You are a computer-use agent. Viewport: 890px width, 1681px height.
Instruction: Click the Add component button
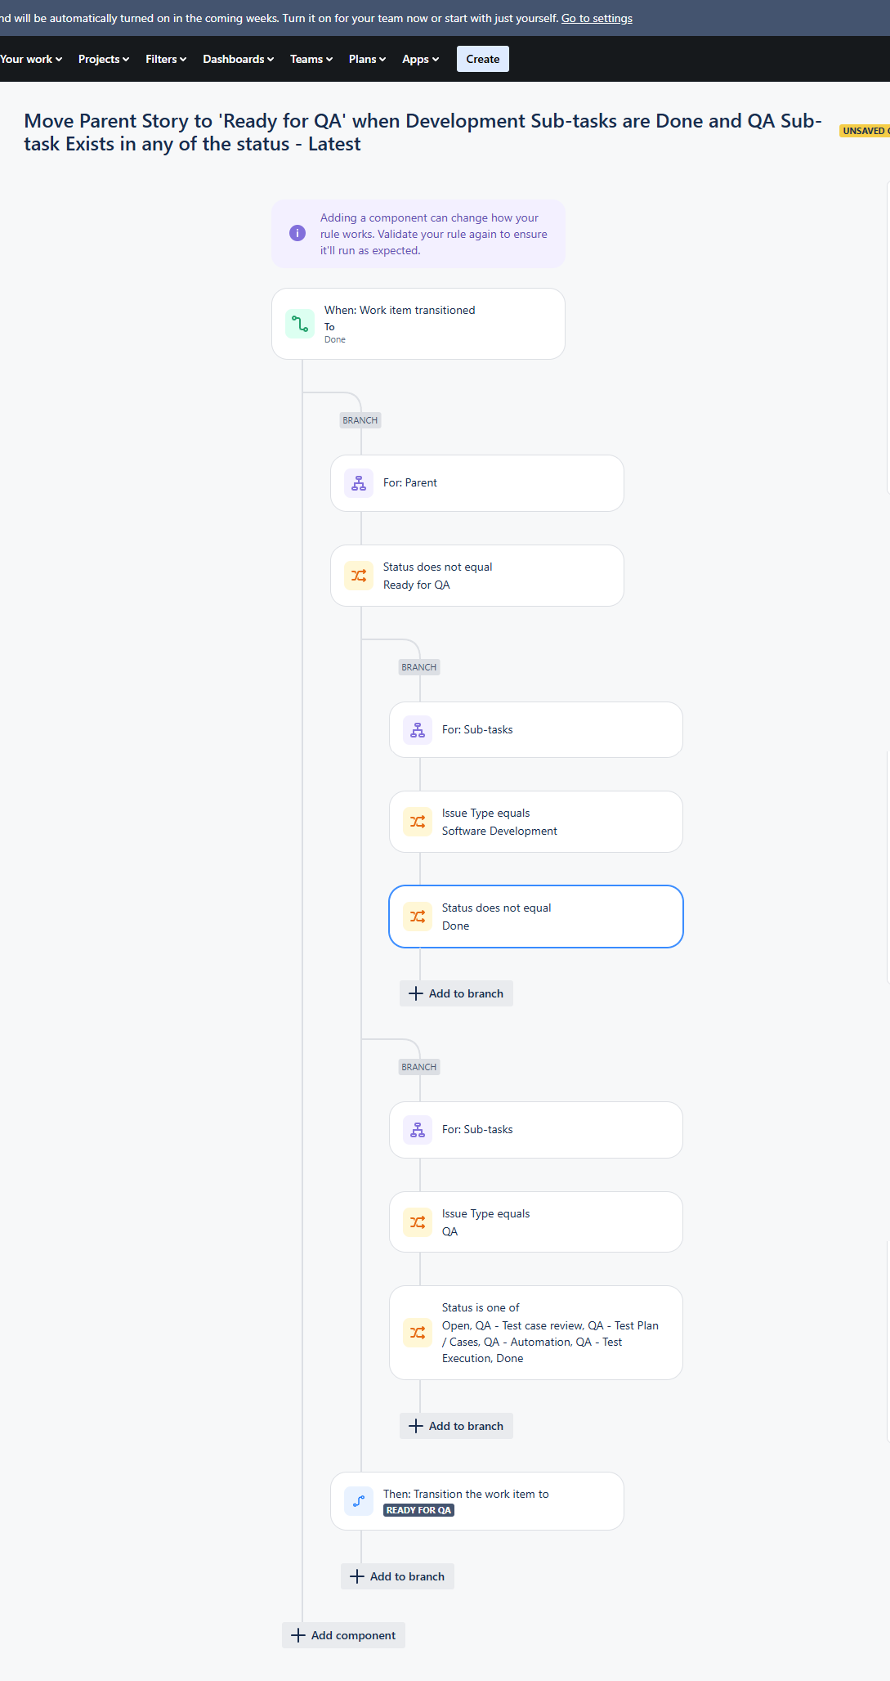(343, 1634)
